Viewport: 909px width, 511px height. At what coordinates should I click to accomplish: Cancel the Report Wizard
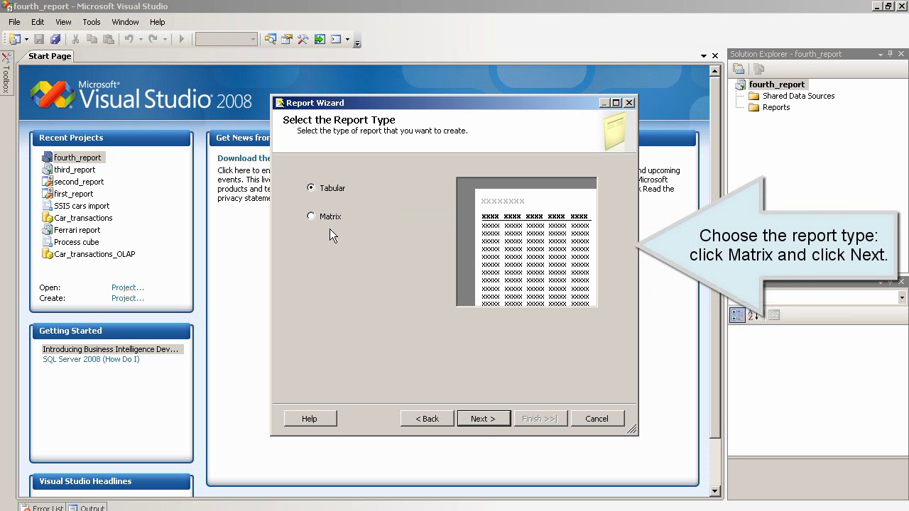(597, 419)
